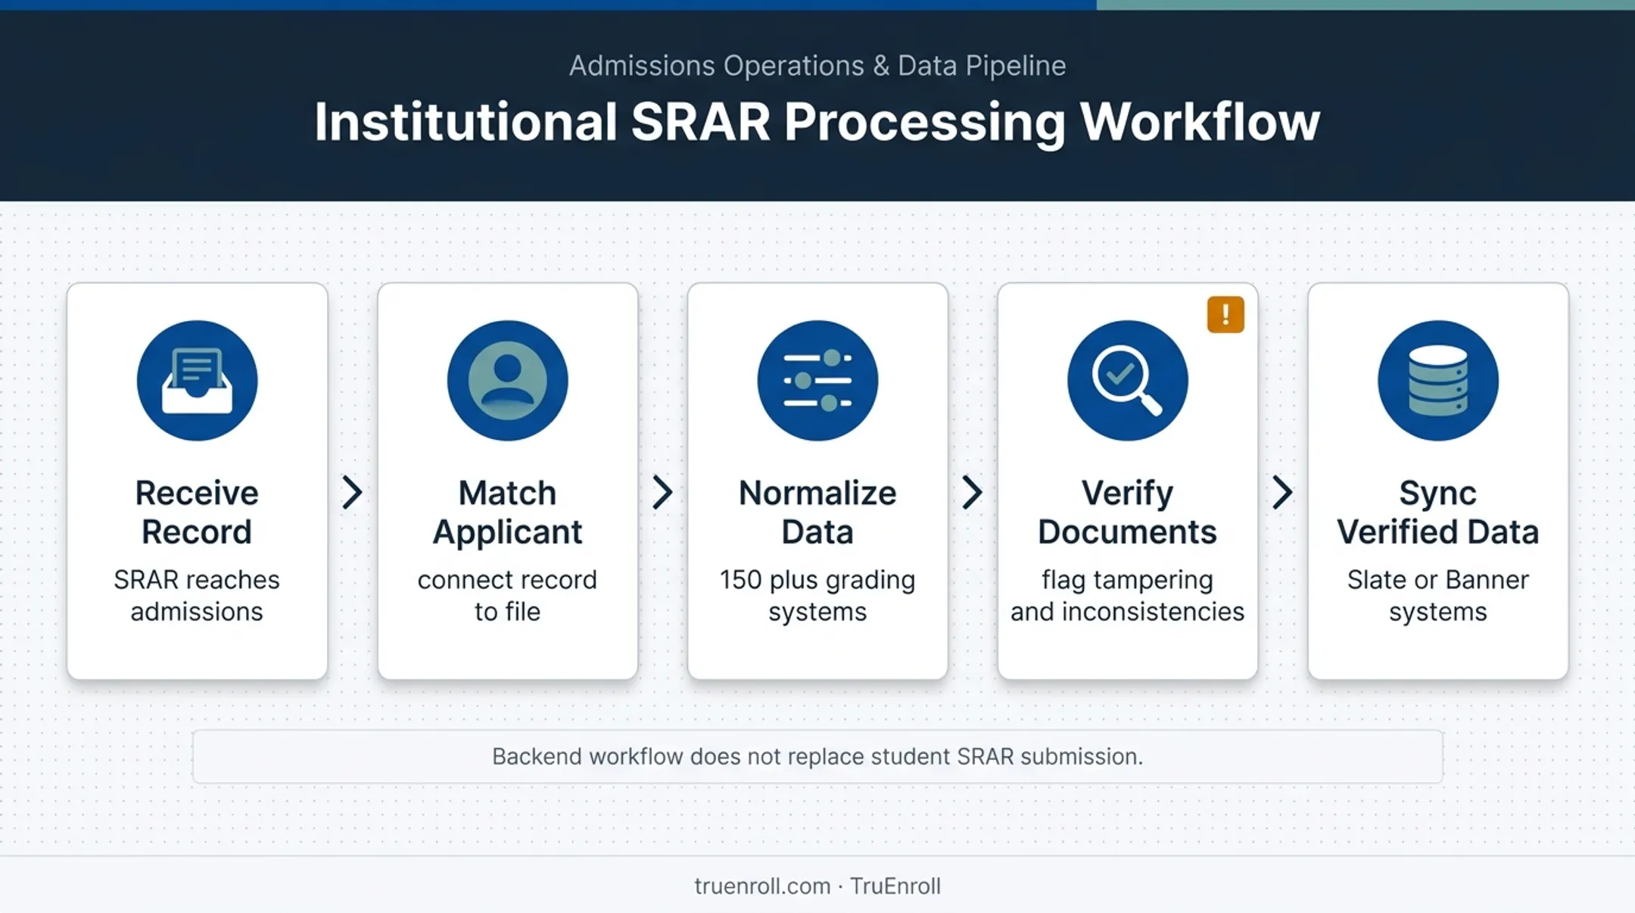Click '150 plus grading systems' description

click(x=817, y=596)
